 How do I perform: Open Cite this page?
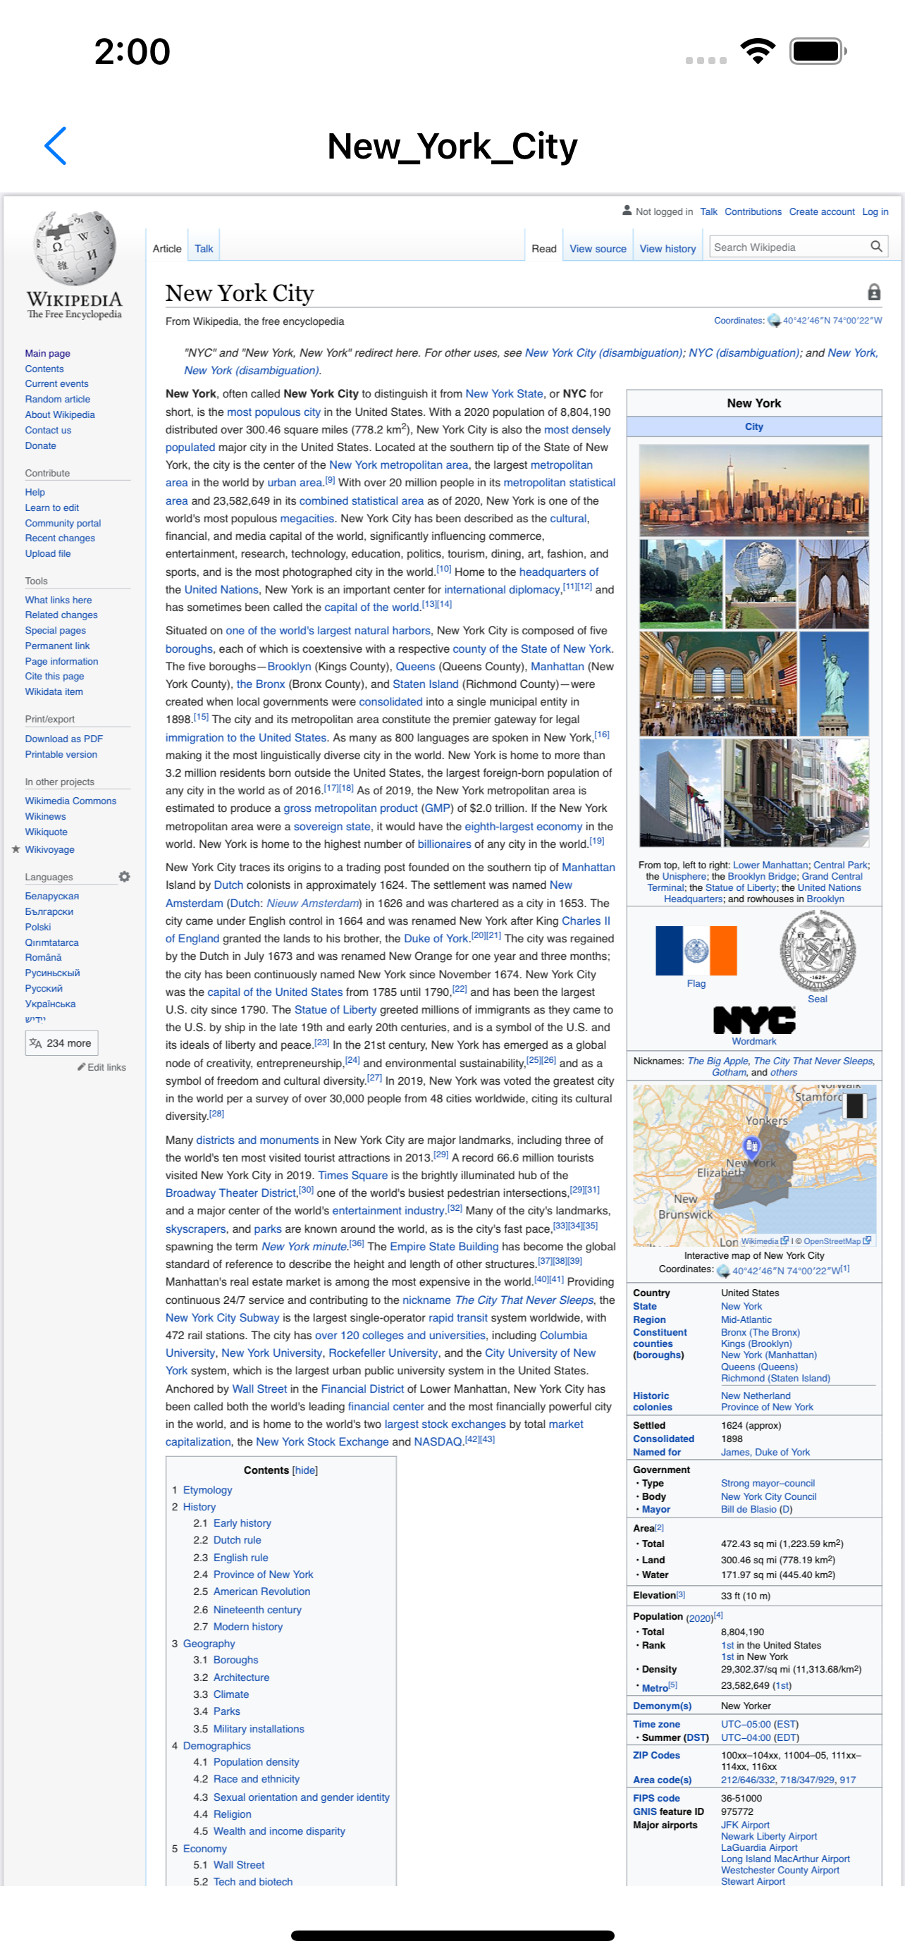54,676
